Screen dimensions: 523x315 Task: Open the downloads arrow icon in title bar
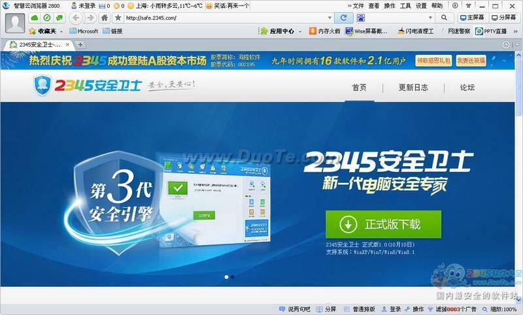click(455, 6)
